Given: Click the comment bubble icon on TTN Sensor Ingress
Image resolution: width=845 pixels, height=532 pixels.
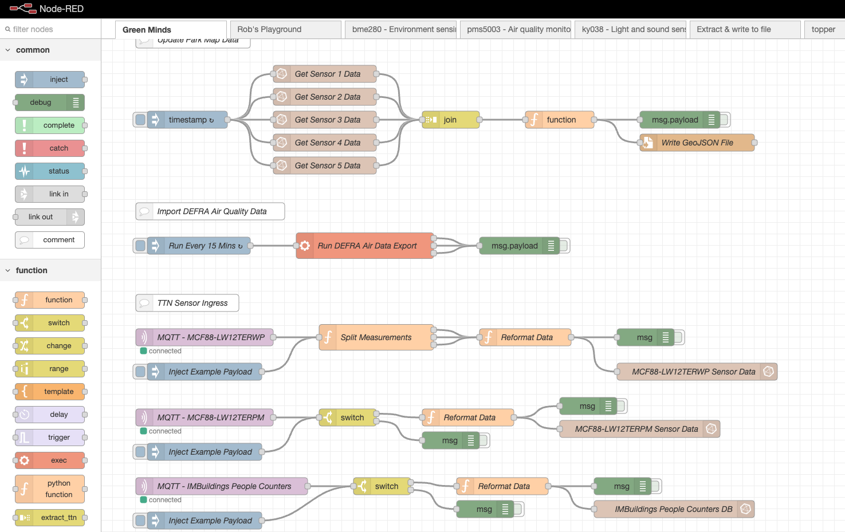Looking at the screenshot, I should pyautogui.click(x=144, y=303).
